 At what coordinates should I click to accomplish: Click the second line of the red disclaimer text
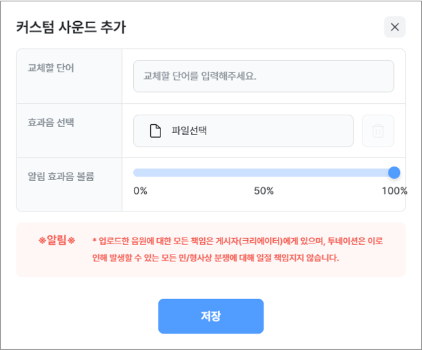tap(215, 258)
